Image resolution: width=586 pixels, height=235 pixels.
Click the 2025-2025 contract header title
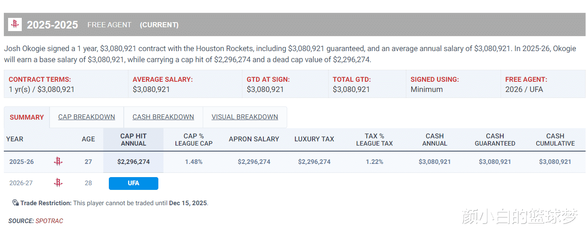click(x=52, y=25)
